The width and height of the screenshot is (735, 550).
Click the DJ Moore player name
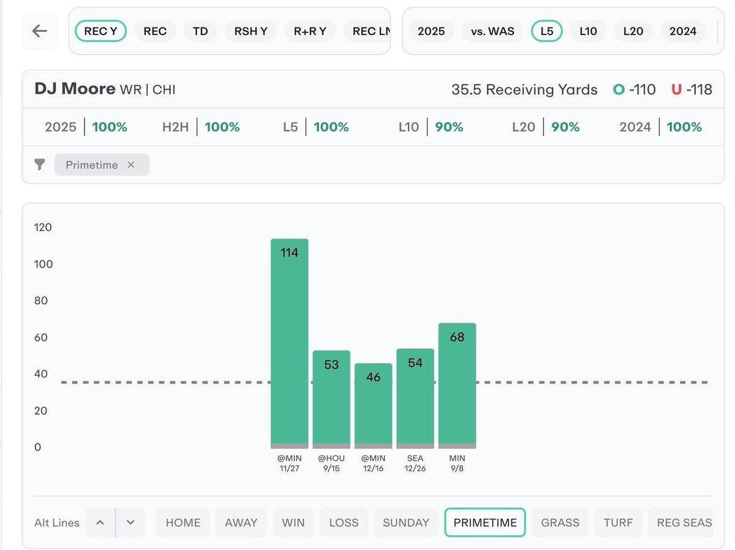pos(75,89)
